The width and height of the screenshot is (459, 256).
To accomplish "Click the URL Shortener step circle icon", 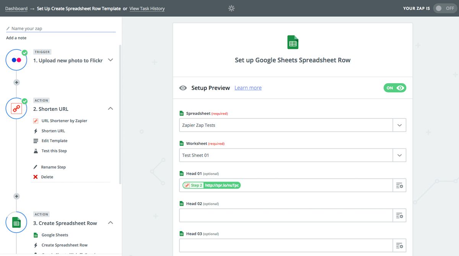I will 16,109.
